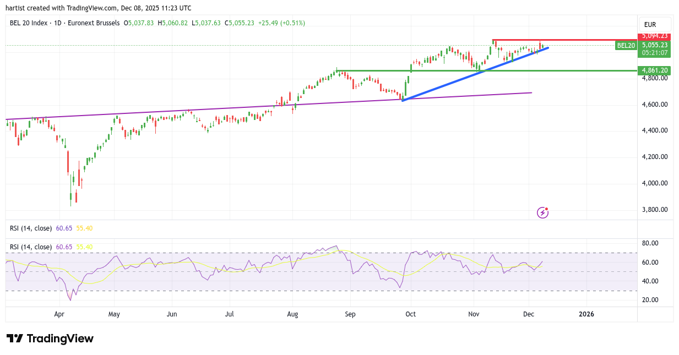Click the green 5,055.23 current price label
The height and width of the screenshot is (355, 679).
[654, 45]
